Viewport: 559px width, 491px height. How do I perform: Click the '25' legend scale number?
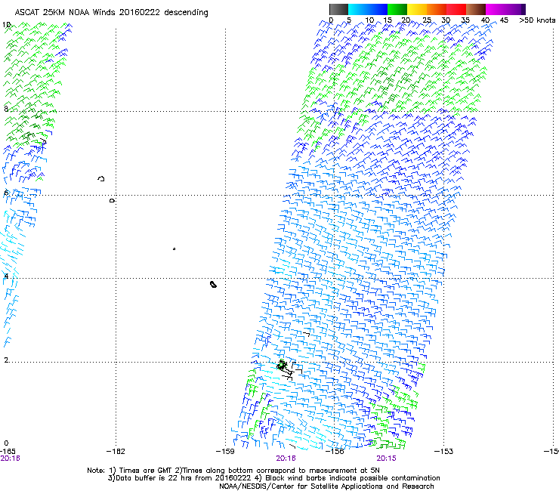[427, 20]
